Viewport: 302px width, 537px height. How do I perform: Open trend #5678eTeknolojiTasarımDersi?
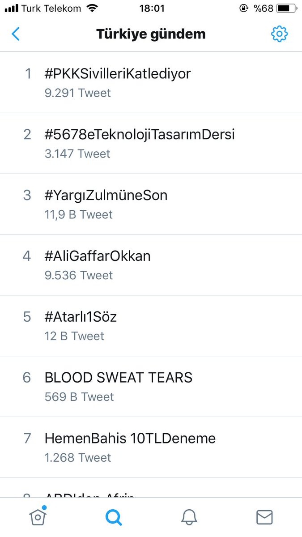[x=140, y=135]
